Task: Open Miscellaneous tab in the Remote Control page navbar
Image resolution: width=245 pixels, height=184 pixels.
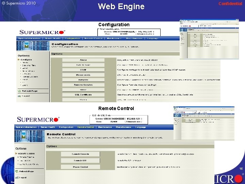Action: pos(124,127)
